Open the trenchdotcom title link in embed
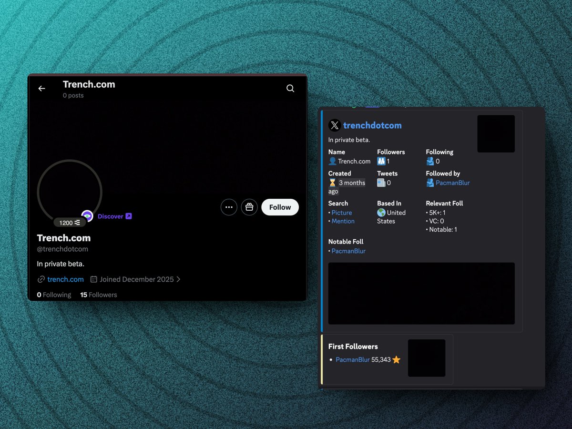 [372, 125]
